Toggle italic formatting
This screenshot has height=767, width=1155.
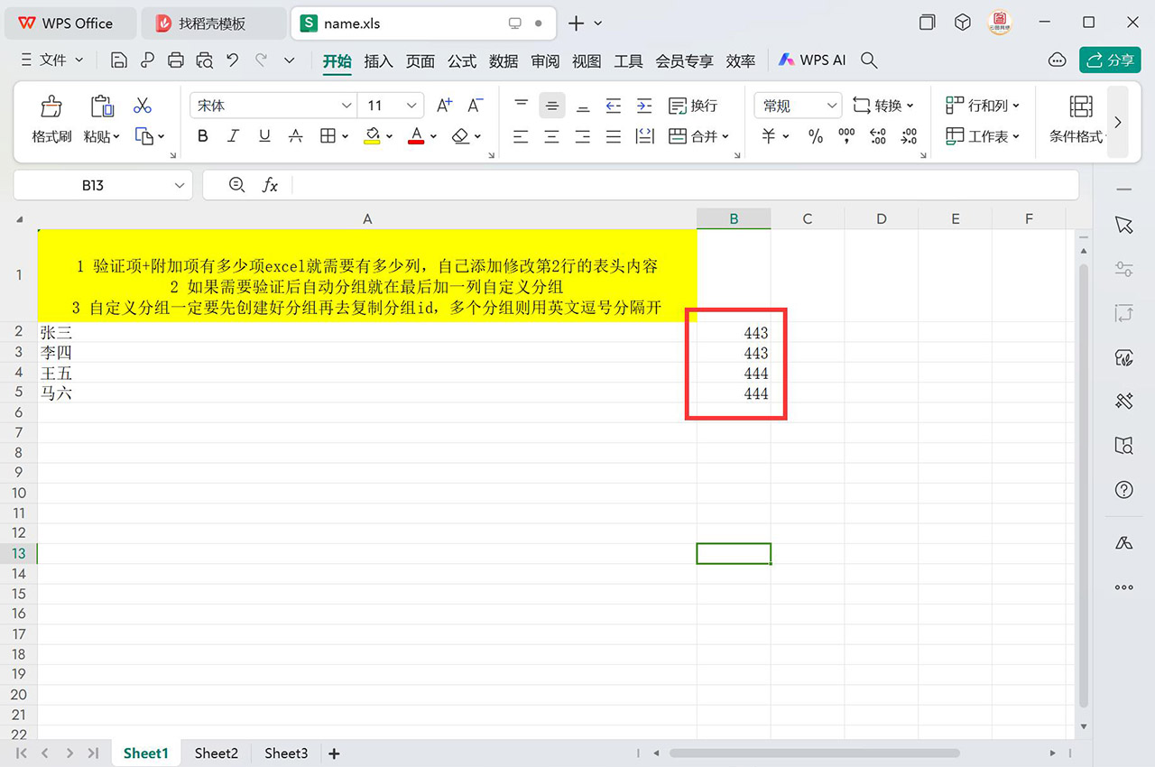point(233,135)
